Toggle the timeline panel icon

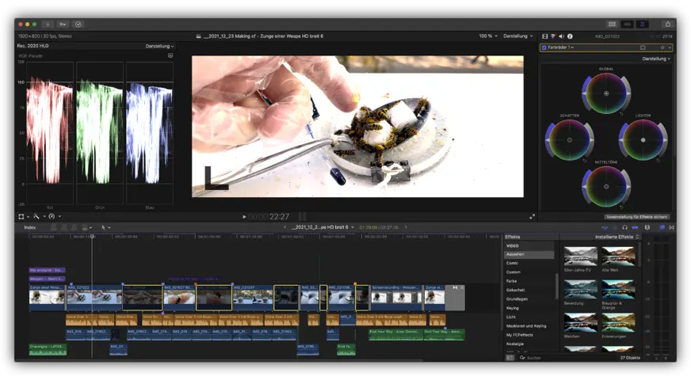tap(628, 25)
